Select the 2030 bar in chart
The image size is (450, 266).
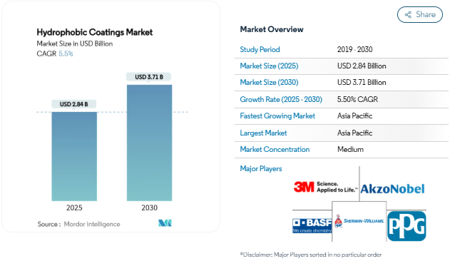pos(150,143)
